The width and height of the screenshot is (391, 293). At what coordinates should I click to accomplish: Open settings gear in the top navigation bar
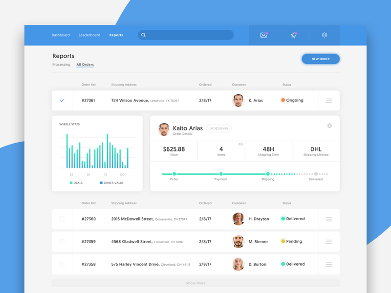(x=324, y=35)
